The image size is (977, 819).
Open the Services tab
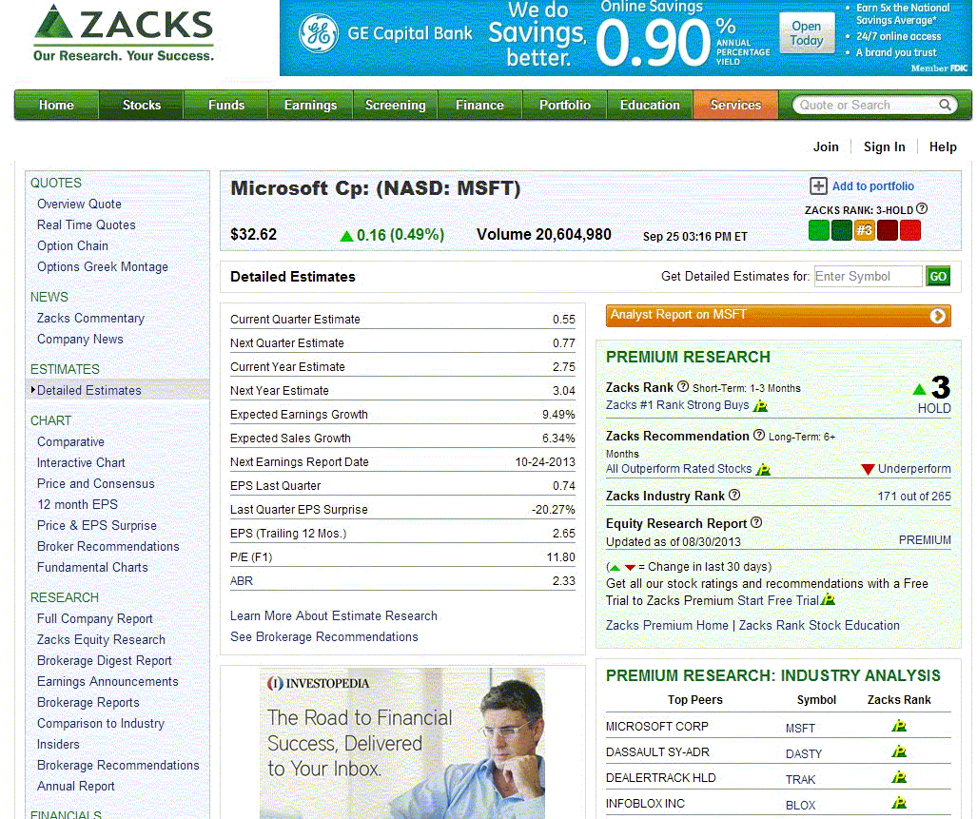pyautogui.click(x=735, y=106)
